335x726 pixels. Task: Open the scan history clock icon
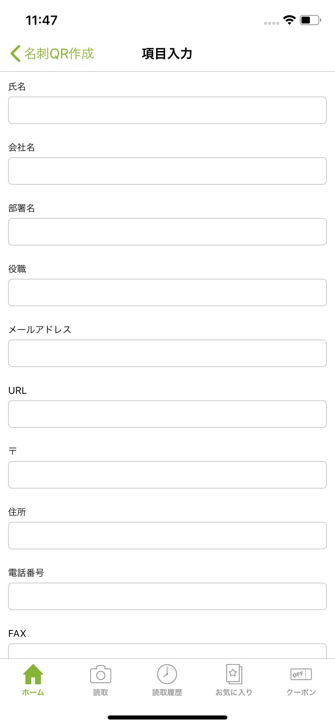167,674
